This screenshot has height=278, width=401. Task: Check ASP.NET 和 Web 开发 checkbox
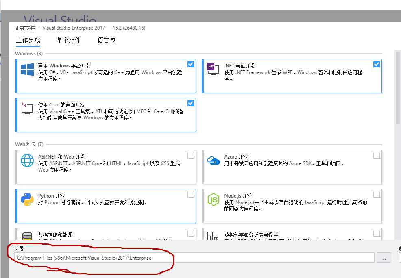coord(190,155)
